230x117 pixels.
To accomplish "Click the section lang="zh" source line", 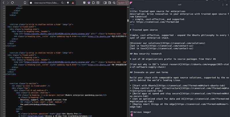I will point(41,53).
